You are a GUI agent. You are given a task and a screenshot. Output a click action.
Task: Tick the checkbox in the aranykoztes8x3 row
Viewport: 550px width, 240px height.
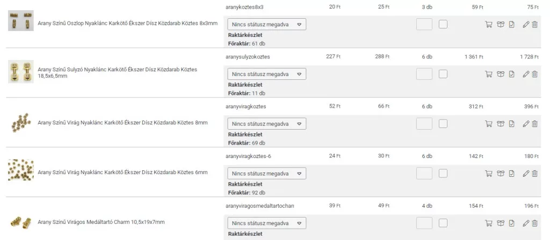click(x=443, y=24)
